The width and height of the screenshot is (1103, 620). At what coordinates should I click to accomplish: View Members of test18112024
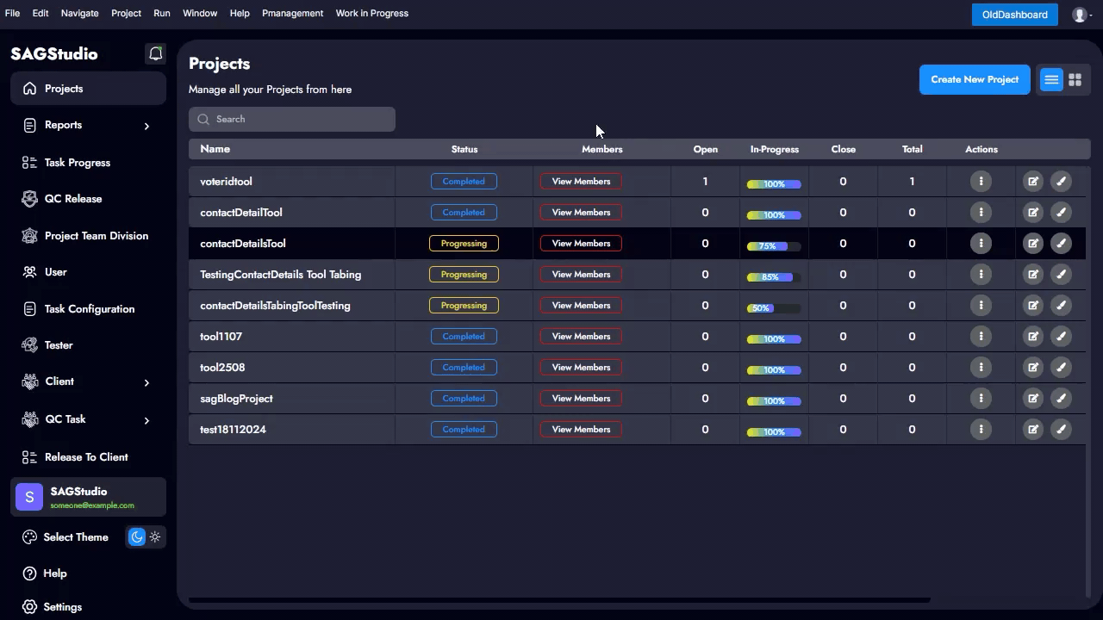click(x=581, y=430)
